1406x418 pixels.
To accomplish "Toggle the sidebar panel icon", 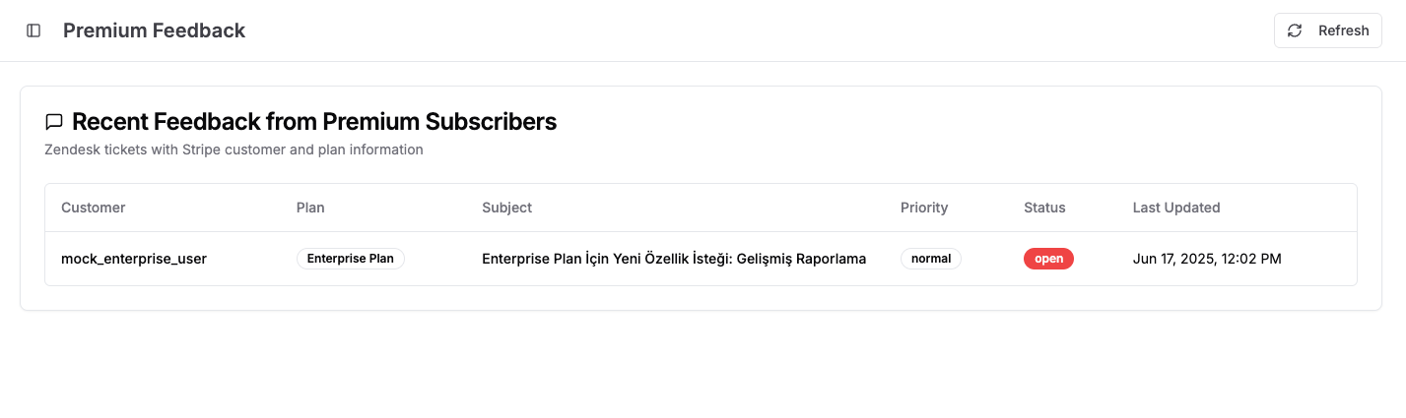I will (x=33, y=30).
